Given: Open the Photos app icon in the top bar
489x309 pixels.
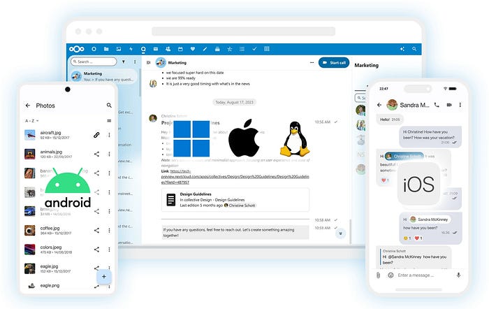Looking at the screenshot, I should [119, 49].
